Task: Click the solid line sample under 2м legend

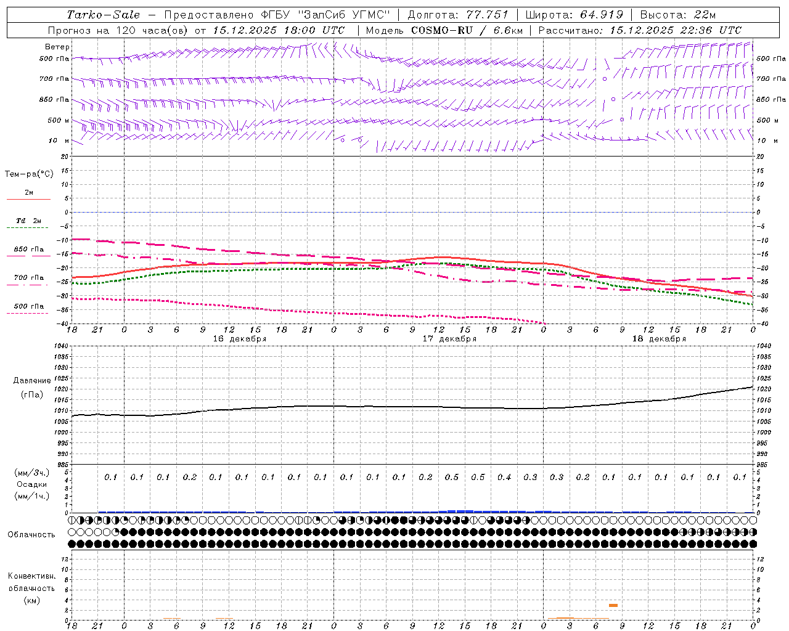Action: click(28, 199)
